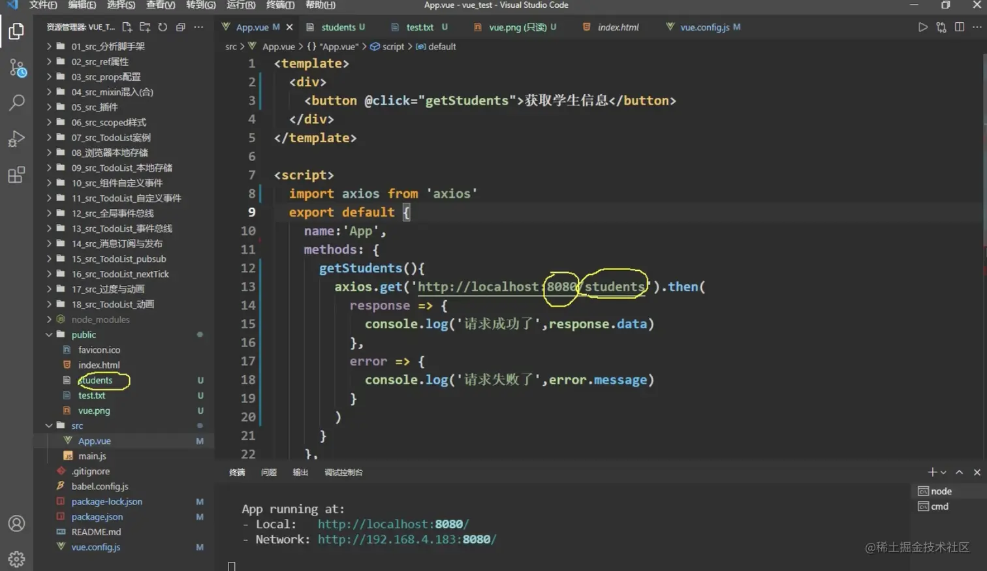
Task: Split the editor to the right
Action: pos(959,27)
